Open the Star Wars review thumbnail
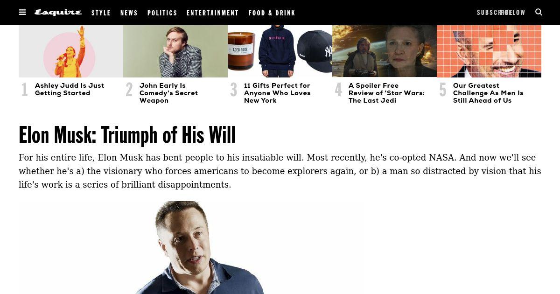The image size is (560, 294). click(385, 51)
